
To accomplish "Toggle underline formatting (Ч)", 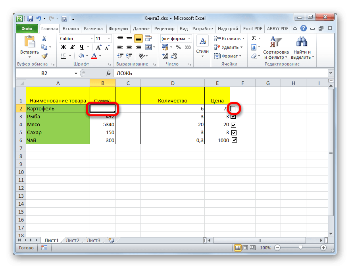I will coord(82,47).
